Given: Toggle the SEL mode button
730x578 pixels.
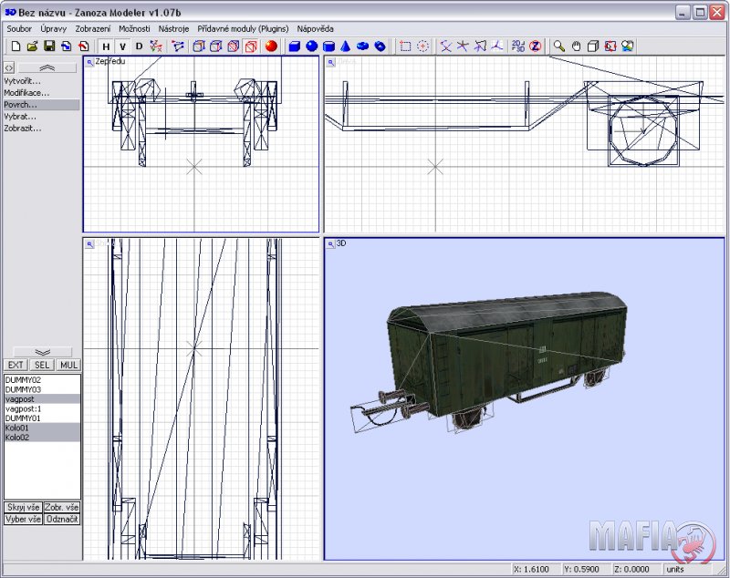Looking at the screenshot, I should [42, 365].
